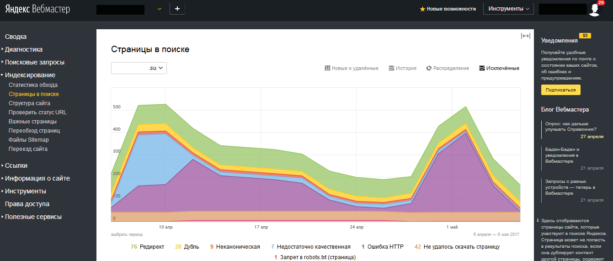Open the site selector dropdown arrow
The width and height of the screenshot is (613, 261).
(160, 9)
